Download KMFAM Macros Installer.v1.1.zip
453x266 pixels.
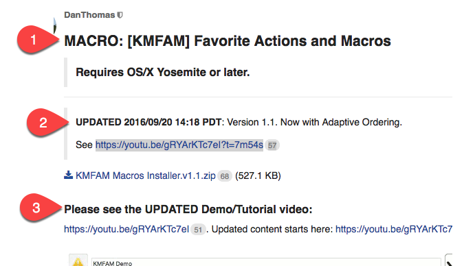tap(146, 176)
